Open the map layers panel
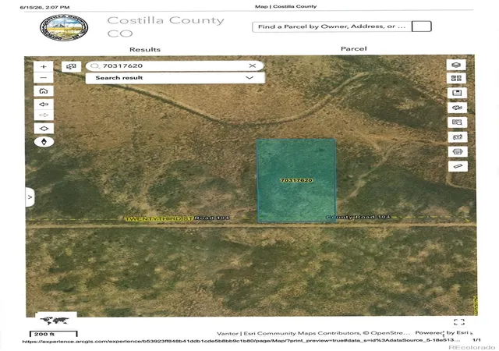499x351 pixels. point(456,65)
